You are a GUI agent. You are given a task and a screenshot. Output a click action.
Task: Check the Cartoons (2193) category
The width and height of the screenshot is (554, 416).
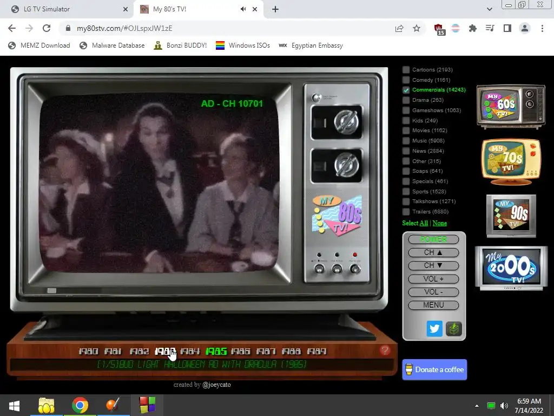406,70
